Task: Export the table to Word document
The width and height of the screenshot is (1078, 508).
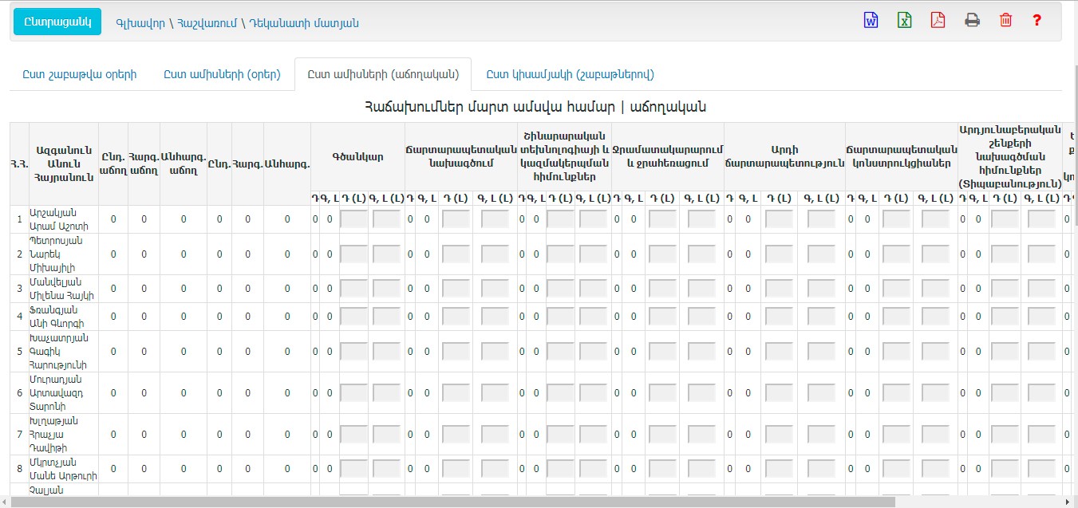Action: [871, 21]
